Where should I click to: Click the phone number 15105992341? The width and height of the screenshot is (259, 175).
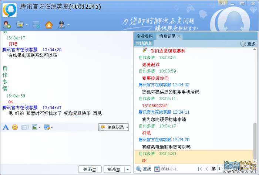155,106
